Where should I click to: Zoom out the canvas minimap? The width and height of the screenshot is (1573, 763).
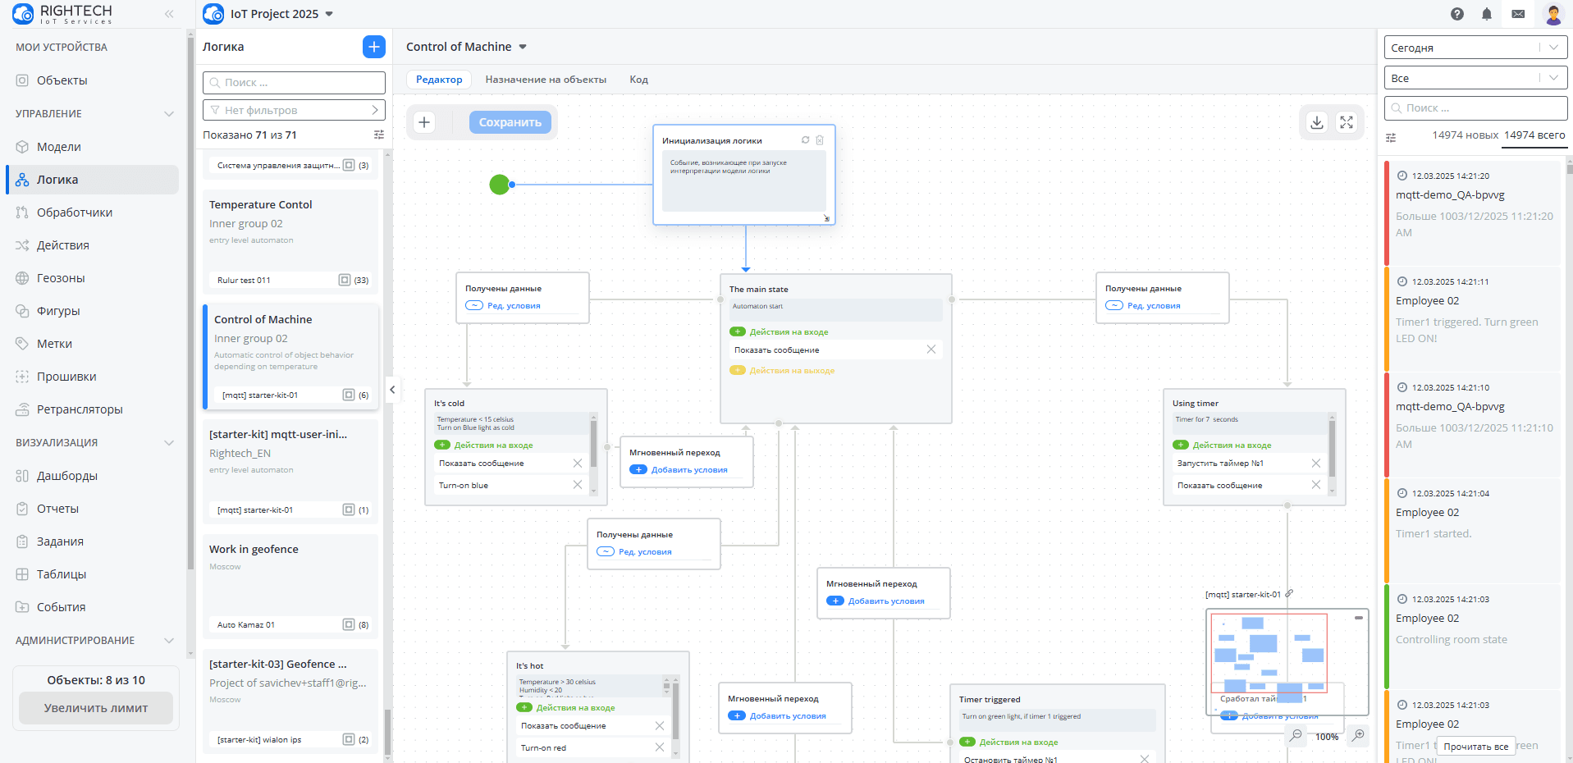click(x=1296, y=735)
